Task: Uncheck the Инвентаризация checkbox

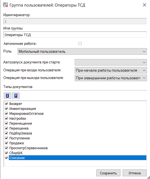Action: click(x=6, y=108)
